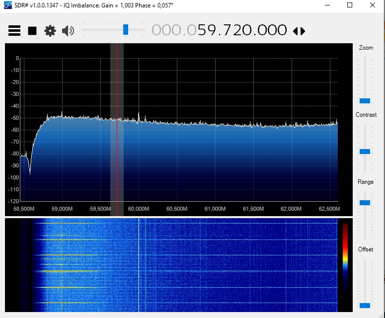Stop the radio with the square button
The width and height of the screenshot is (385, 318).
32,31
